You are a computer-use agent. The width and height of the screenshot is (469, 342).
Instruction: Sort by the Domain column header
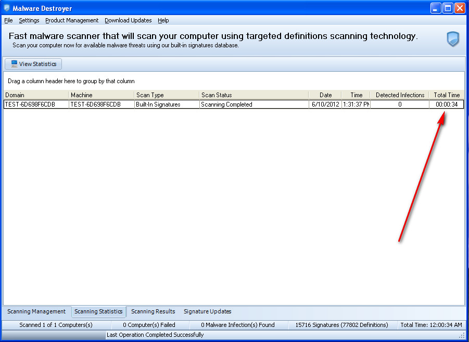coord(35,95)
